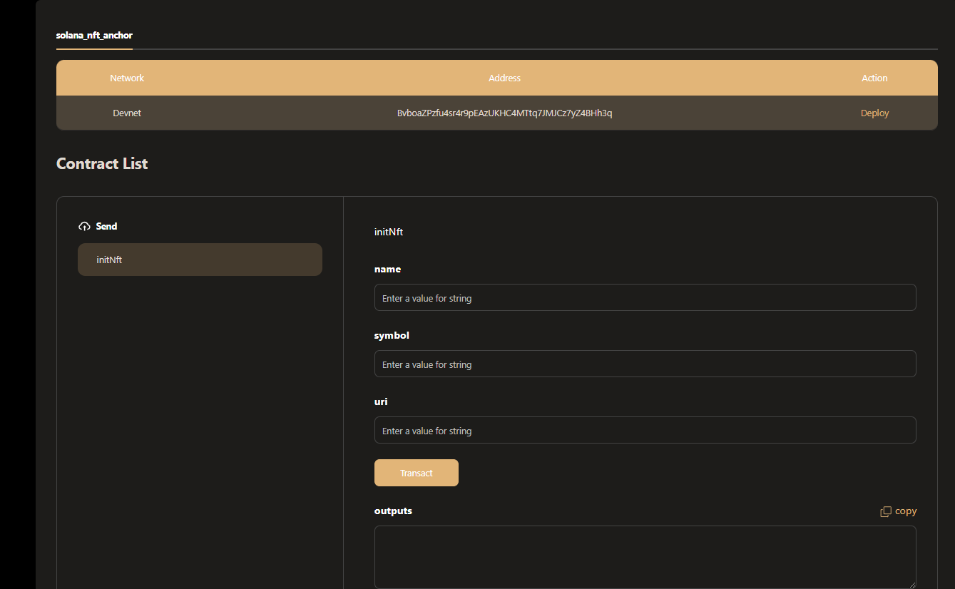Viewport: 955px width, 589px height.
Task: Click the initNft title above the form
Action: (389, 232)
